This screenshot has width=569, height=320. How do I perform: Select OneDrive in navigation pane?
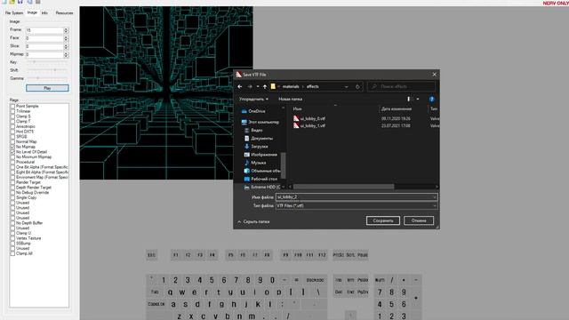[x=257, y=111]
